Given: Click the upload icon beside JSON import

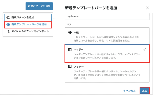Looking at the screenshot, I should tap(8, 32).
